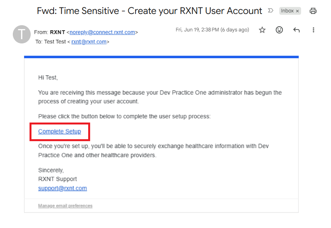Star this email message
Image resolution: width=331 pixels, height=228 pixels.
(262, 30)
